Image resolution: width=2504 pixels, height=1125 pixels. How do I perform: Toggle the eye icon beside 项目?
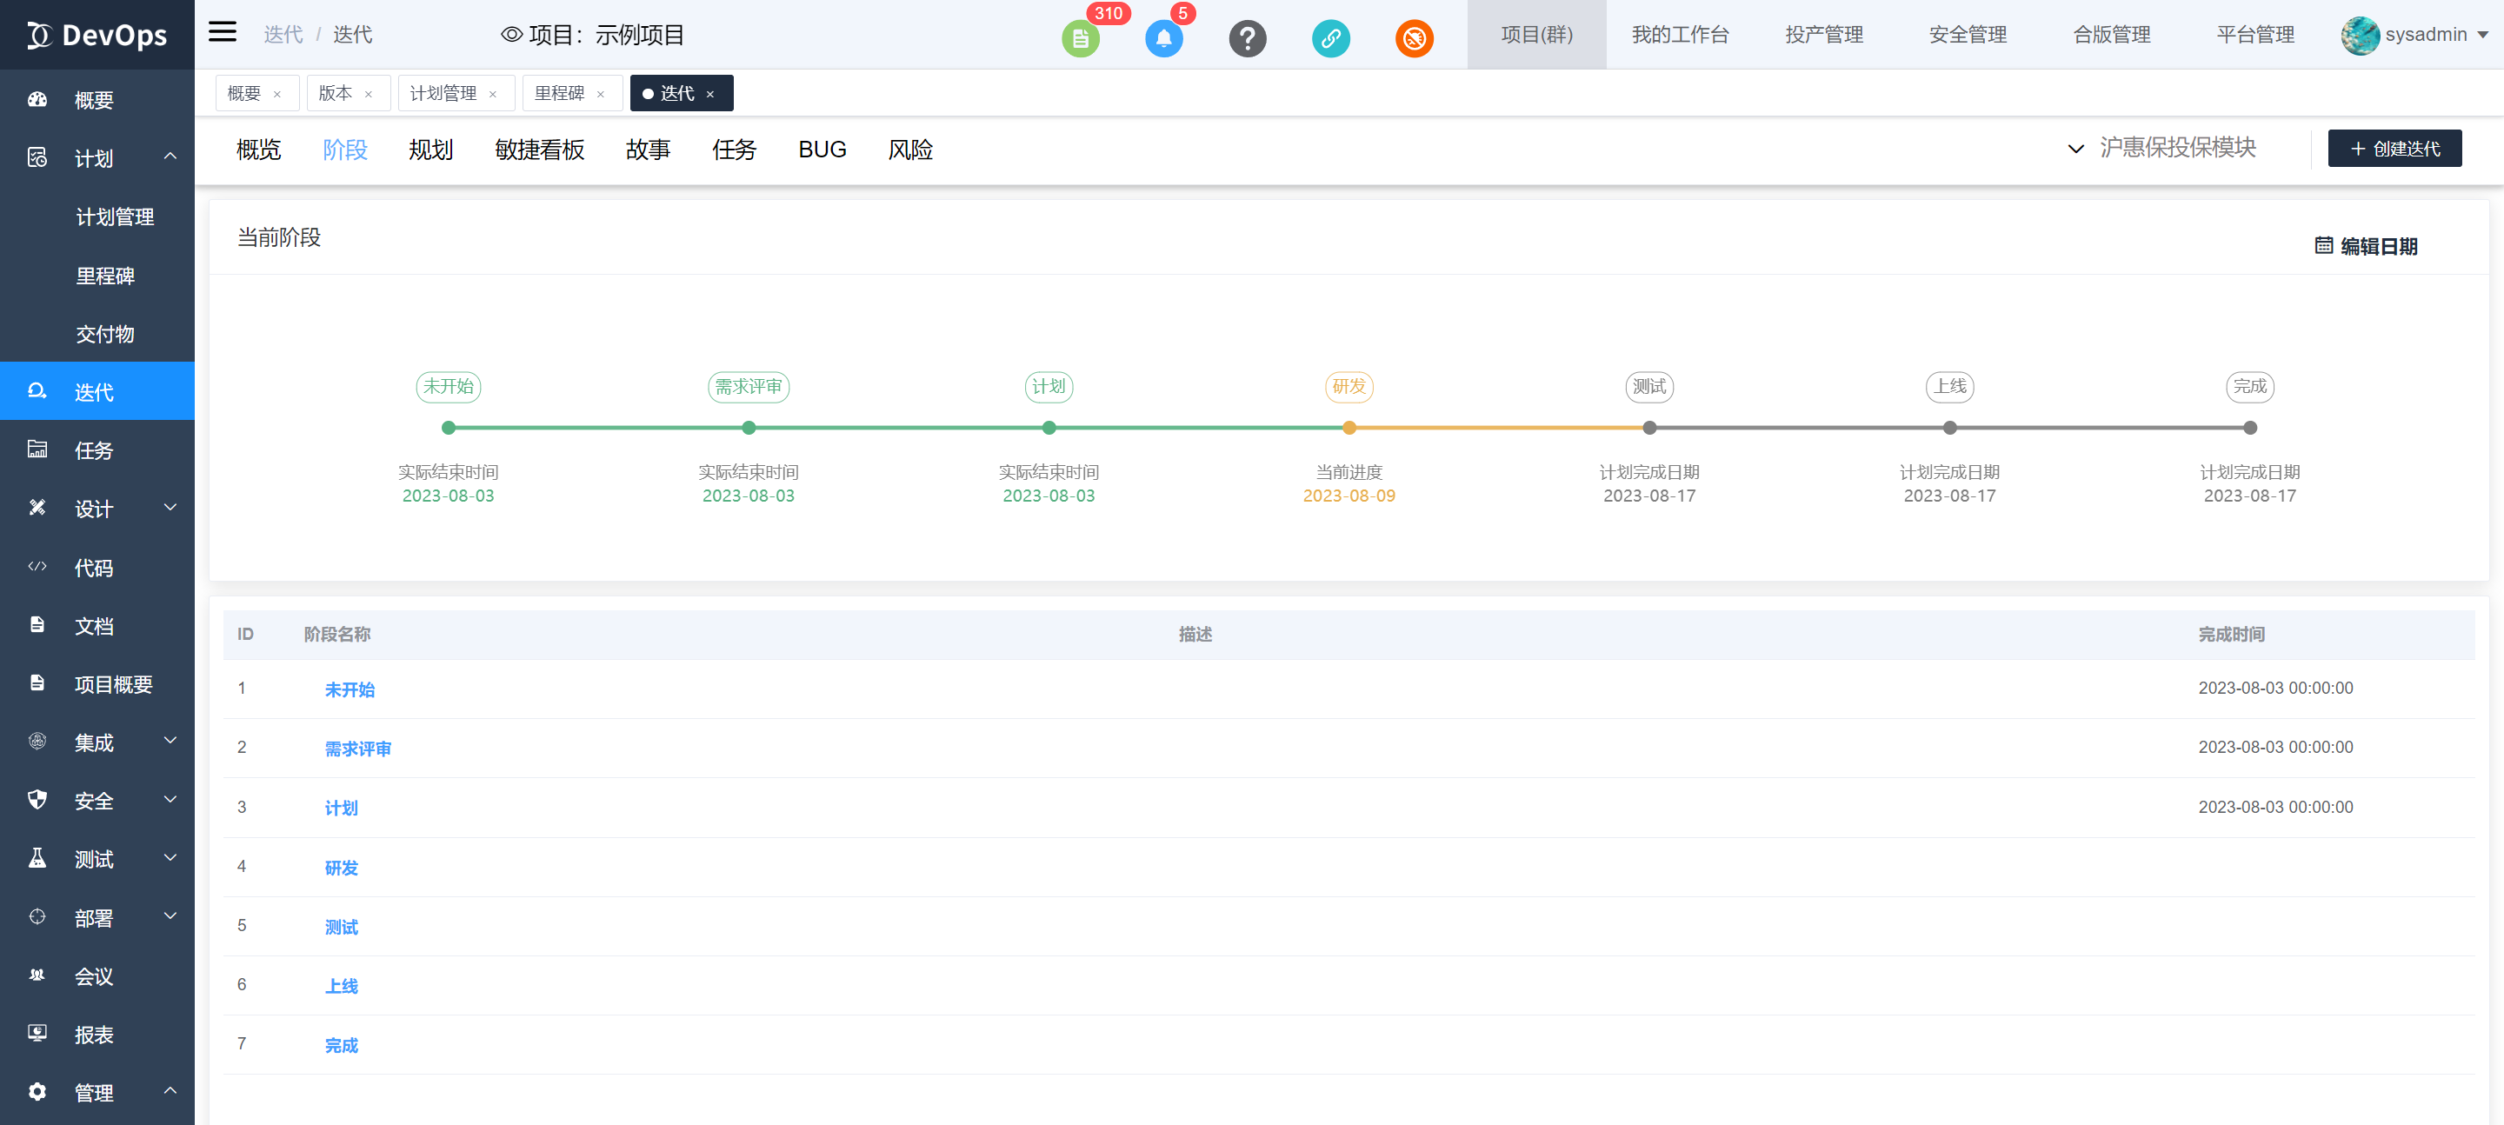coord(511,35)
